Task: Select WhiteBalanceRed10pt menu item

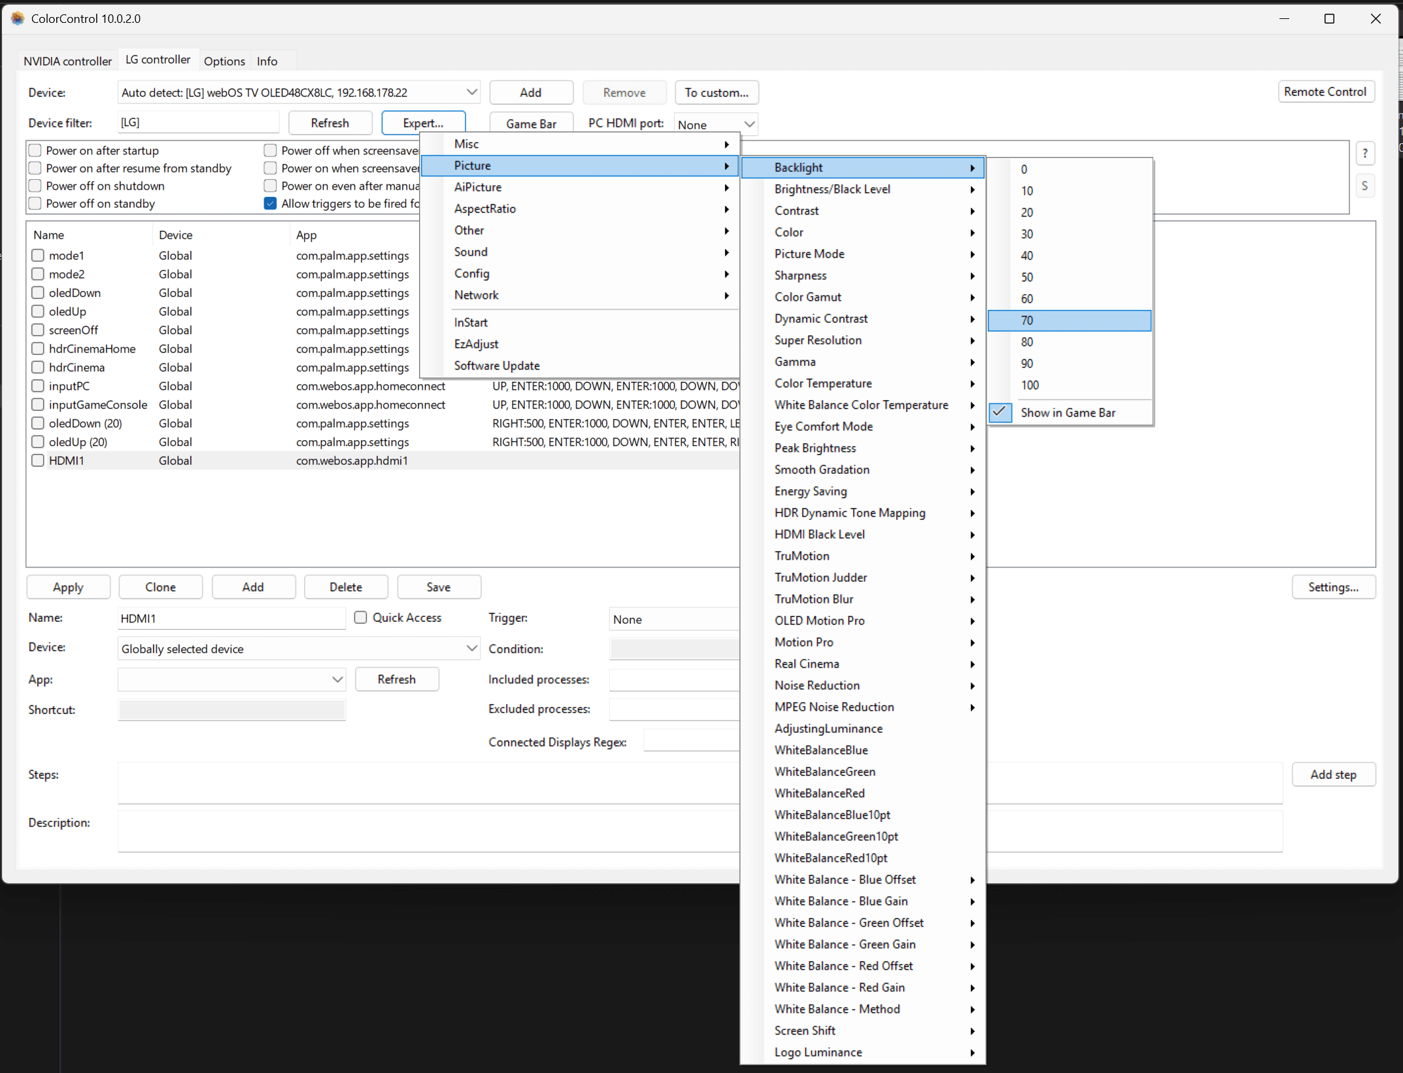Action: click(863, 858)
